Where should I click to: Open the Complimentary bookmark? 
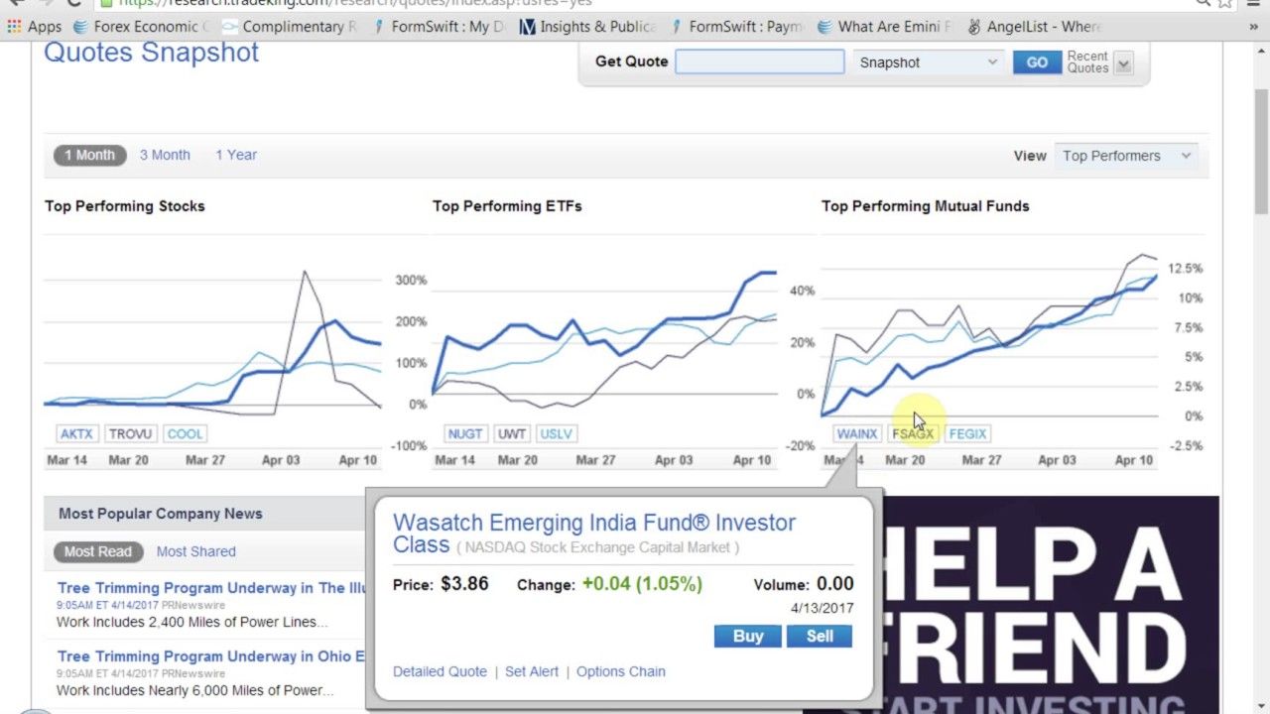(x=288, y=27)
